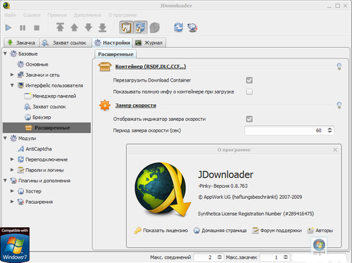This screenshot has width=352, height=263.
Task: Expand the Закачки и сеть node
Action: pyautogui.click(x=12, y=75)
